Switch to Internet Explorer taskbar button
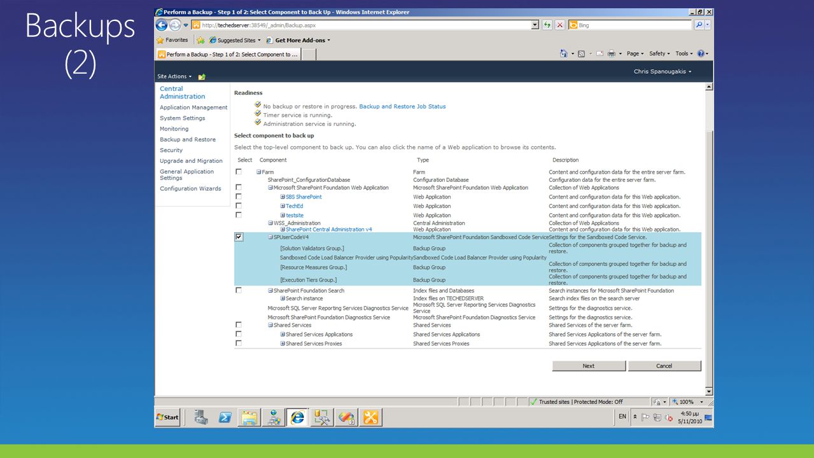 (x=297, y=417)
